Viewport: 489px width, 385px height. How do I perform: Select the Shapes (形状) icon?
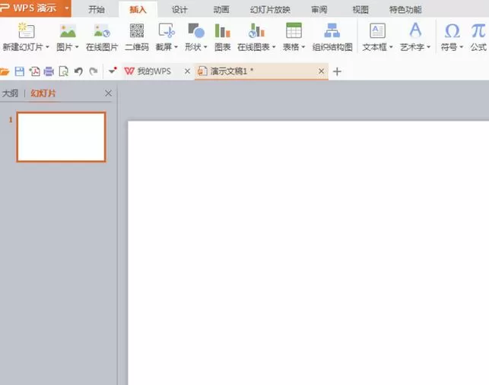(196, 30)
